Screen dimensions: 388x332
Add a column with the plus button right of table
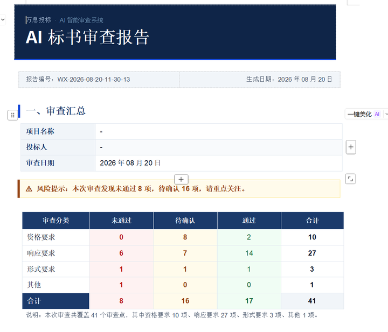(x=351, y=147)
